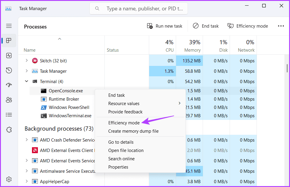Choose Provide feedback in context menu
Viewport: 290px width, 187px height.
point(141,112)
